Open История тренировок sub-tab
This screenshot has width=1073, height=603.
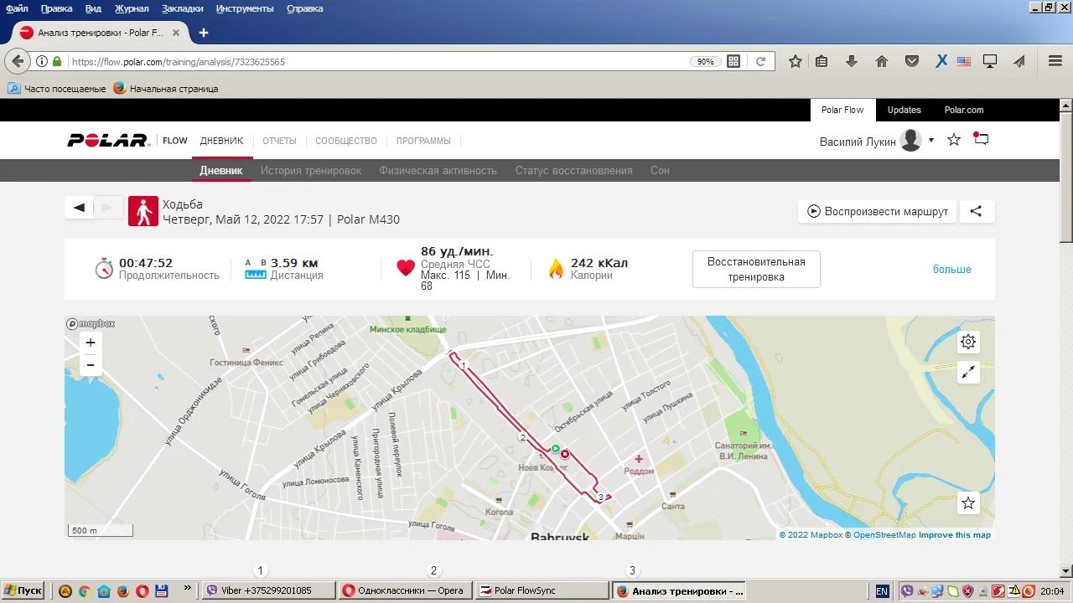tap(311, 170)
